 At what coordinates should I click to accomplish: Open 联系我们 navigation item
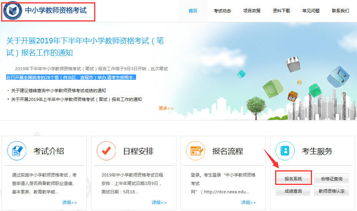[340, 11]
